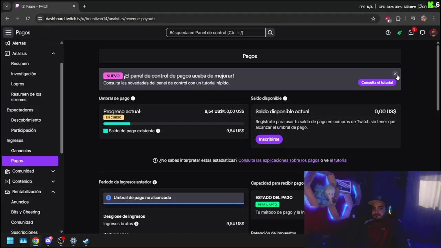The image size is (441, 248).
Task: Open the help question mark icon
Action: tap(388, 33)
